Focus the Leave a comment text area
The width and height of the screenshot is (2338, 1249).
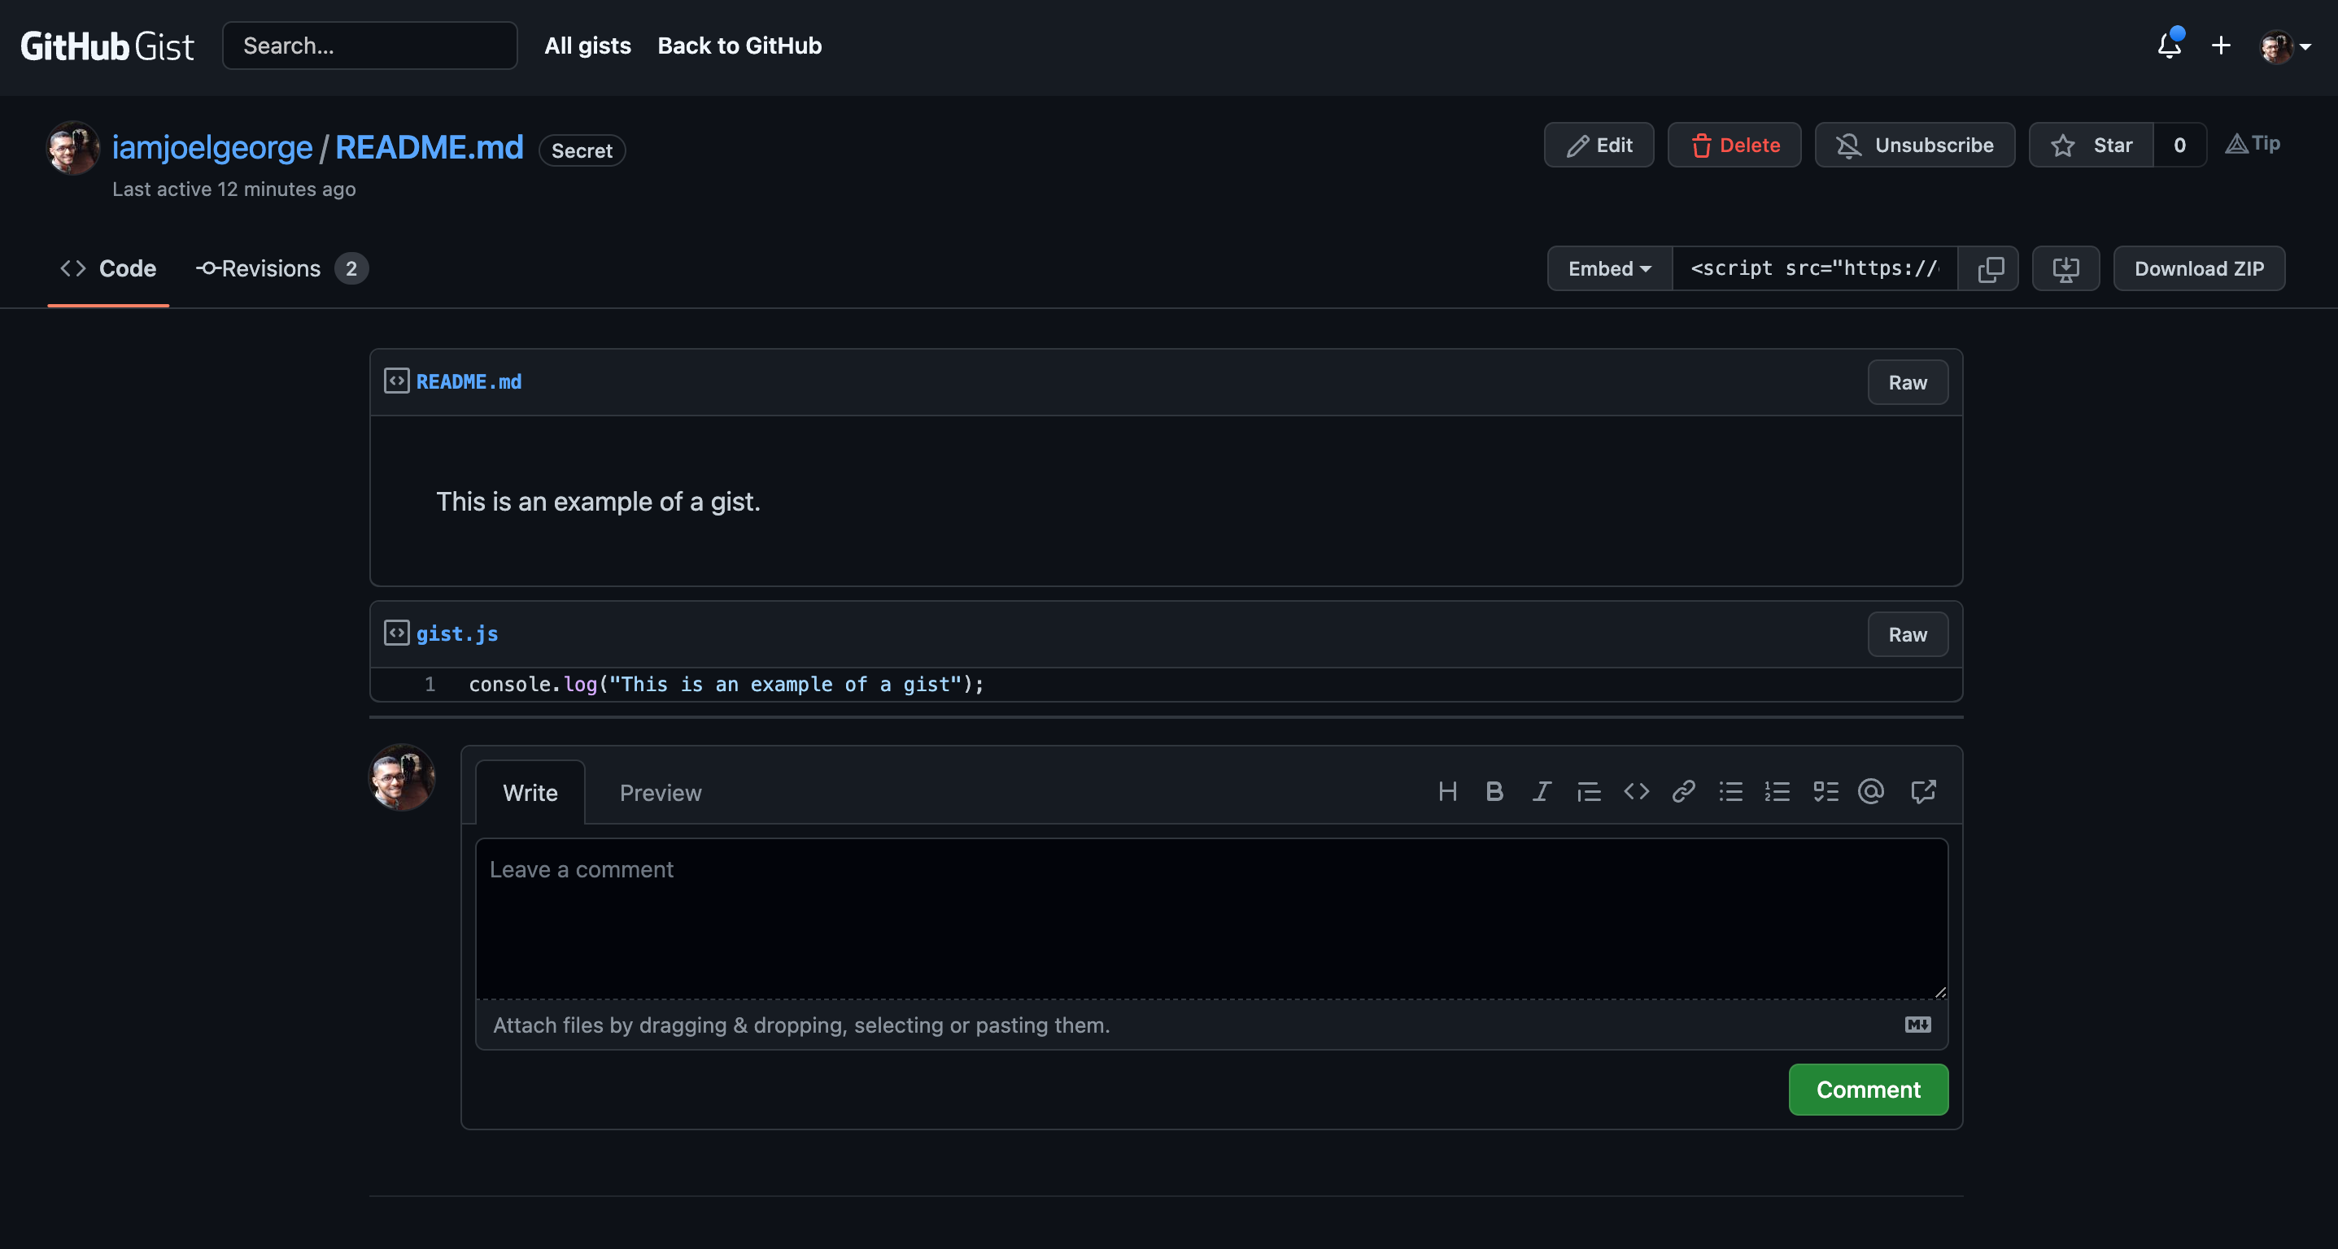click(1210, 918)
